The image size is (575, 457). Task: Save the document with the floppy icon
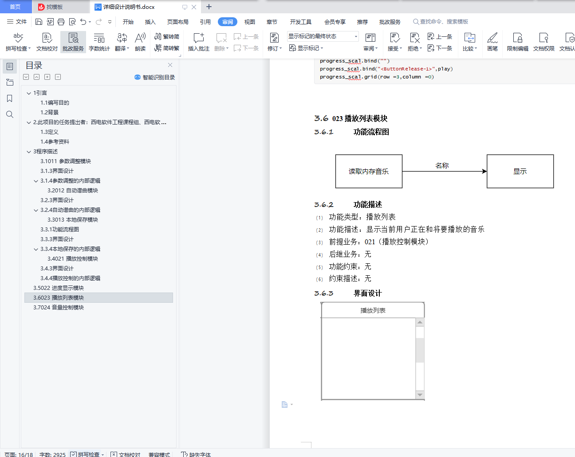pyautogui.click(x=39, y=22)
